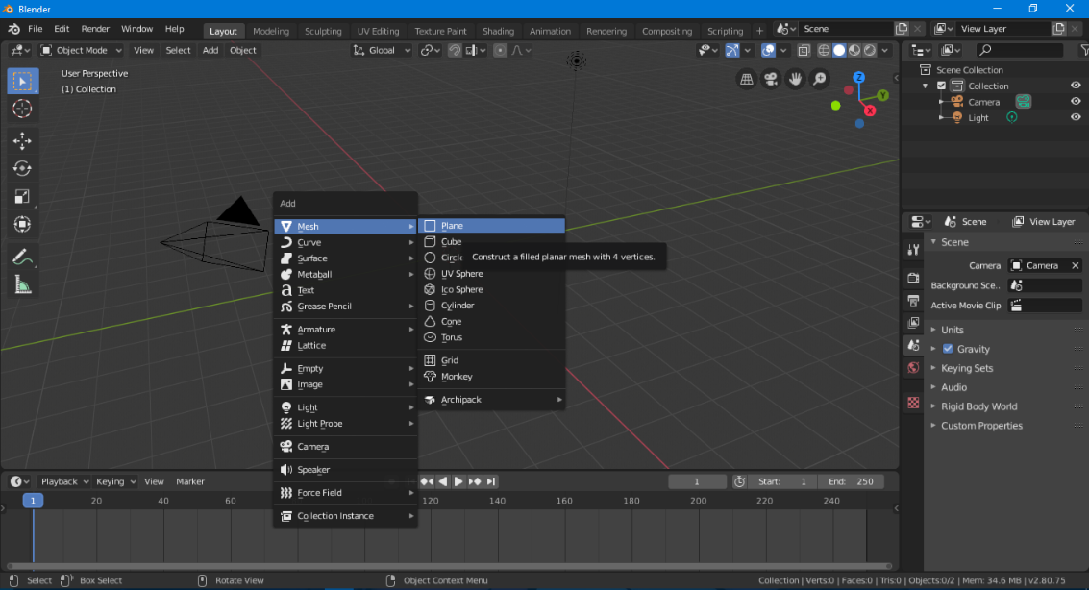Click the End frame field
This screenshot has width=1089, height=590.
click(852, 481)
